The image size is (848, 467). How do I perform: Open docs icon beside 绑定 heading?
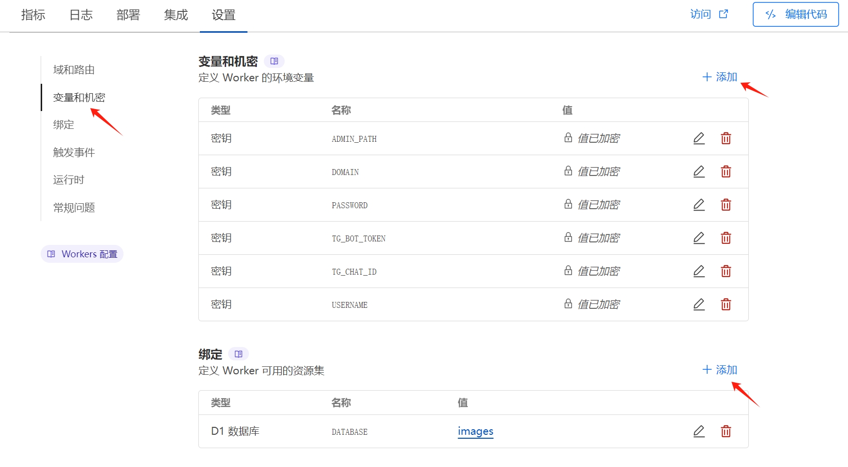[x=239, y=354]
